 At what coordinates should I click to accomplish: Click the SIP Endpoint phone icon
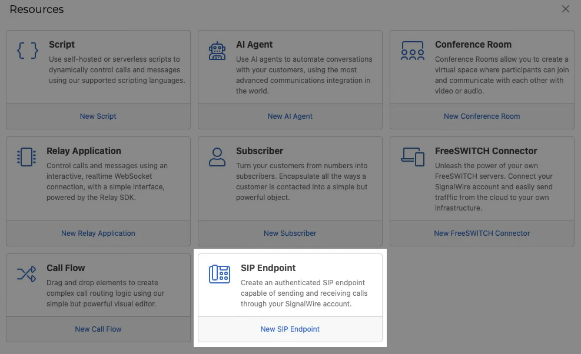pos(219,273)
